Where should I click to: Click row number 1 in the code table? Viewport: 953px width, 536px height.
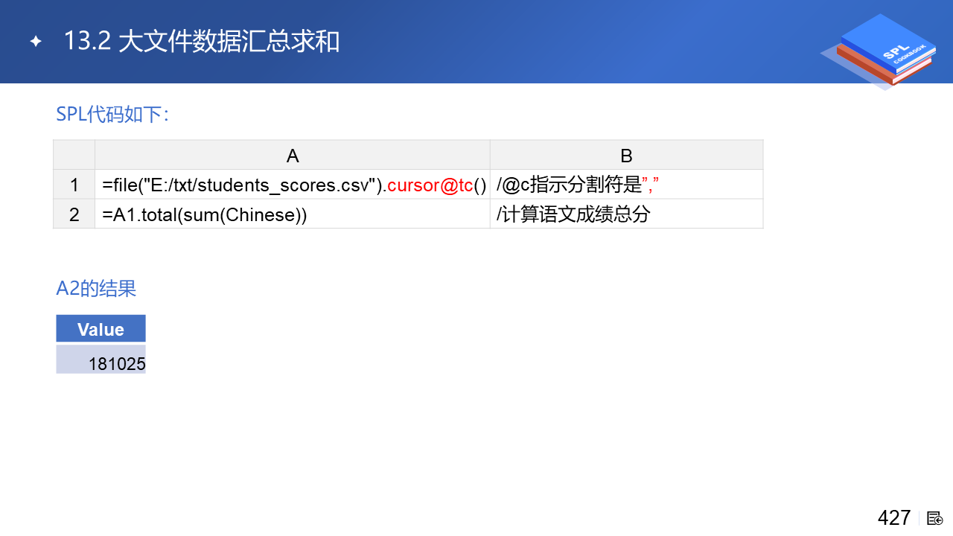tap(74, 185)
